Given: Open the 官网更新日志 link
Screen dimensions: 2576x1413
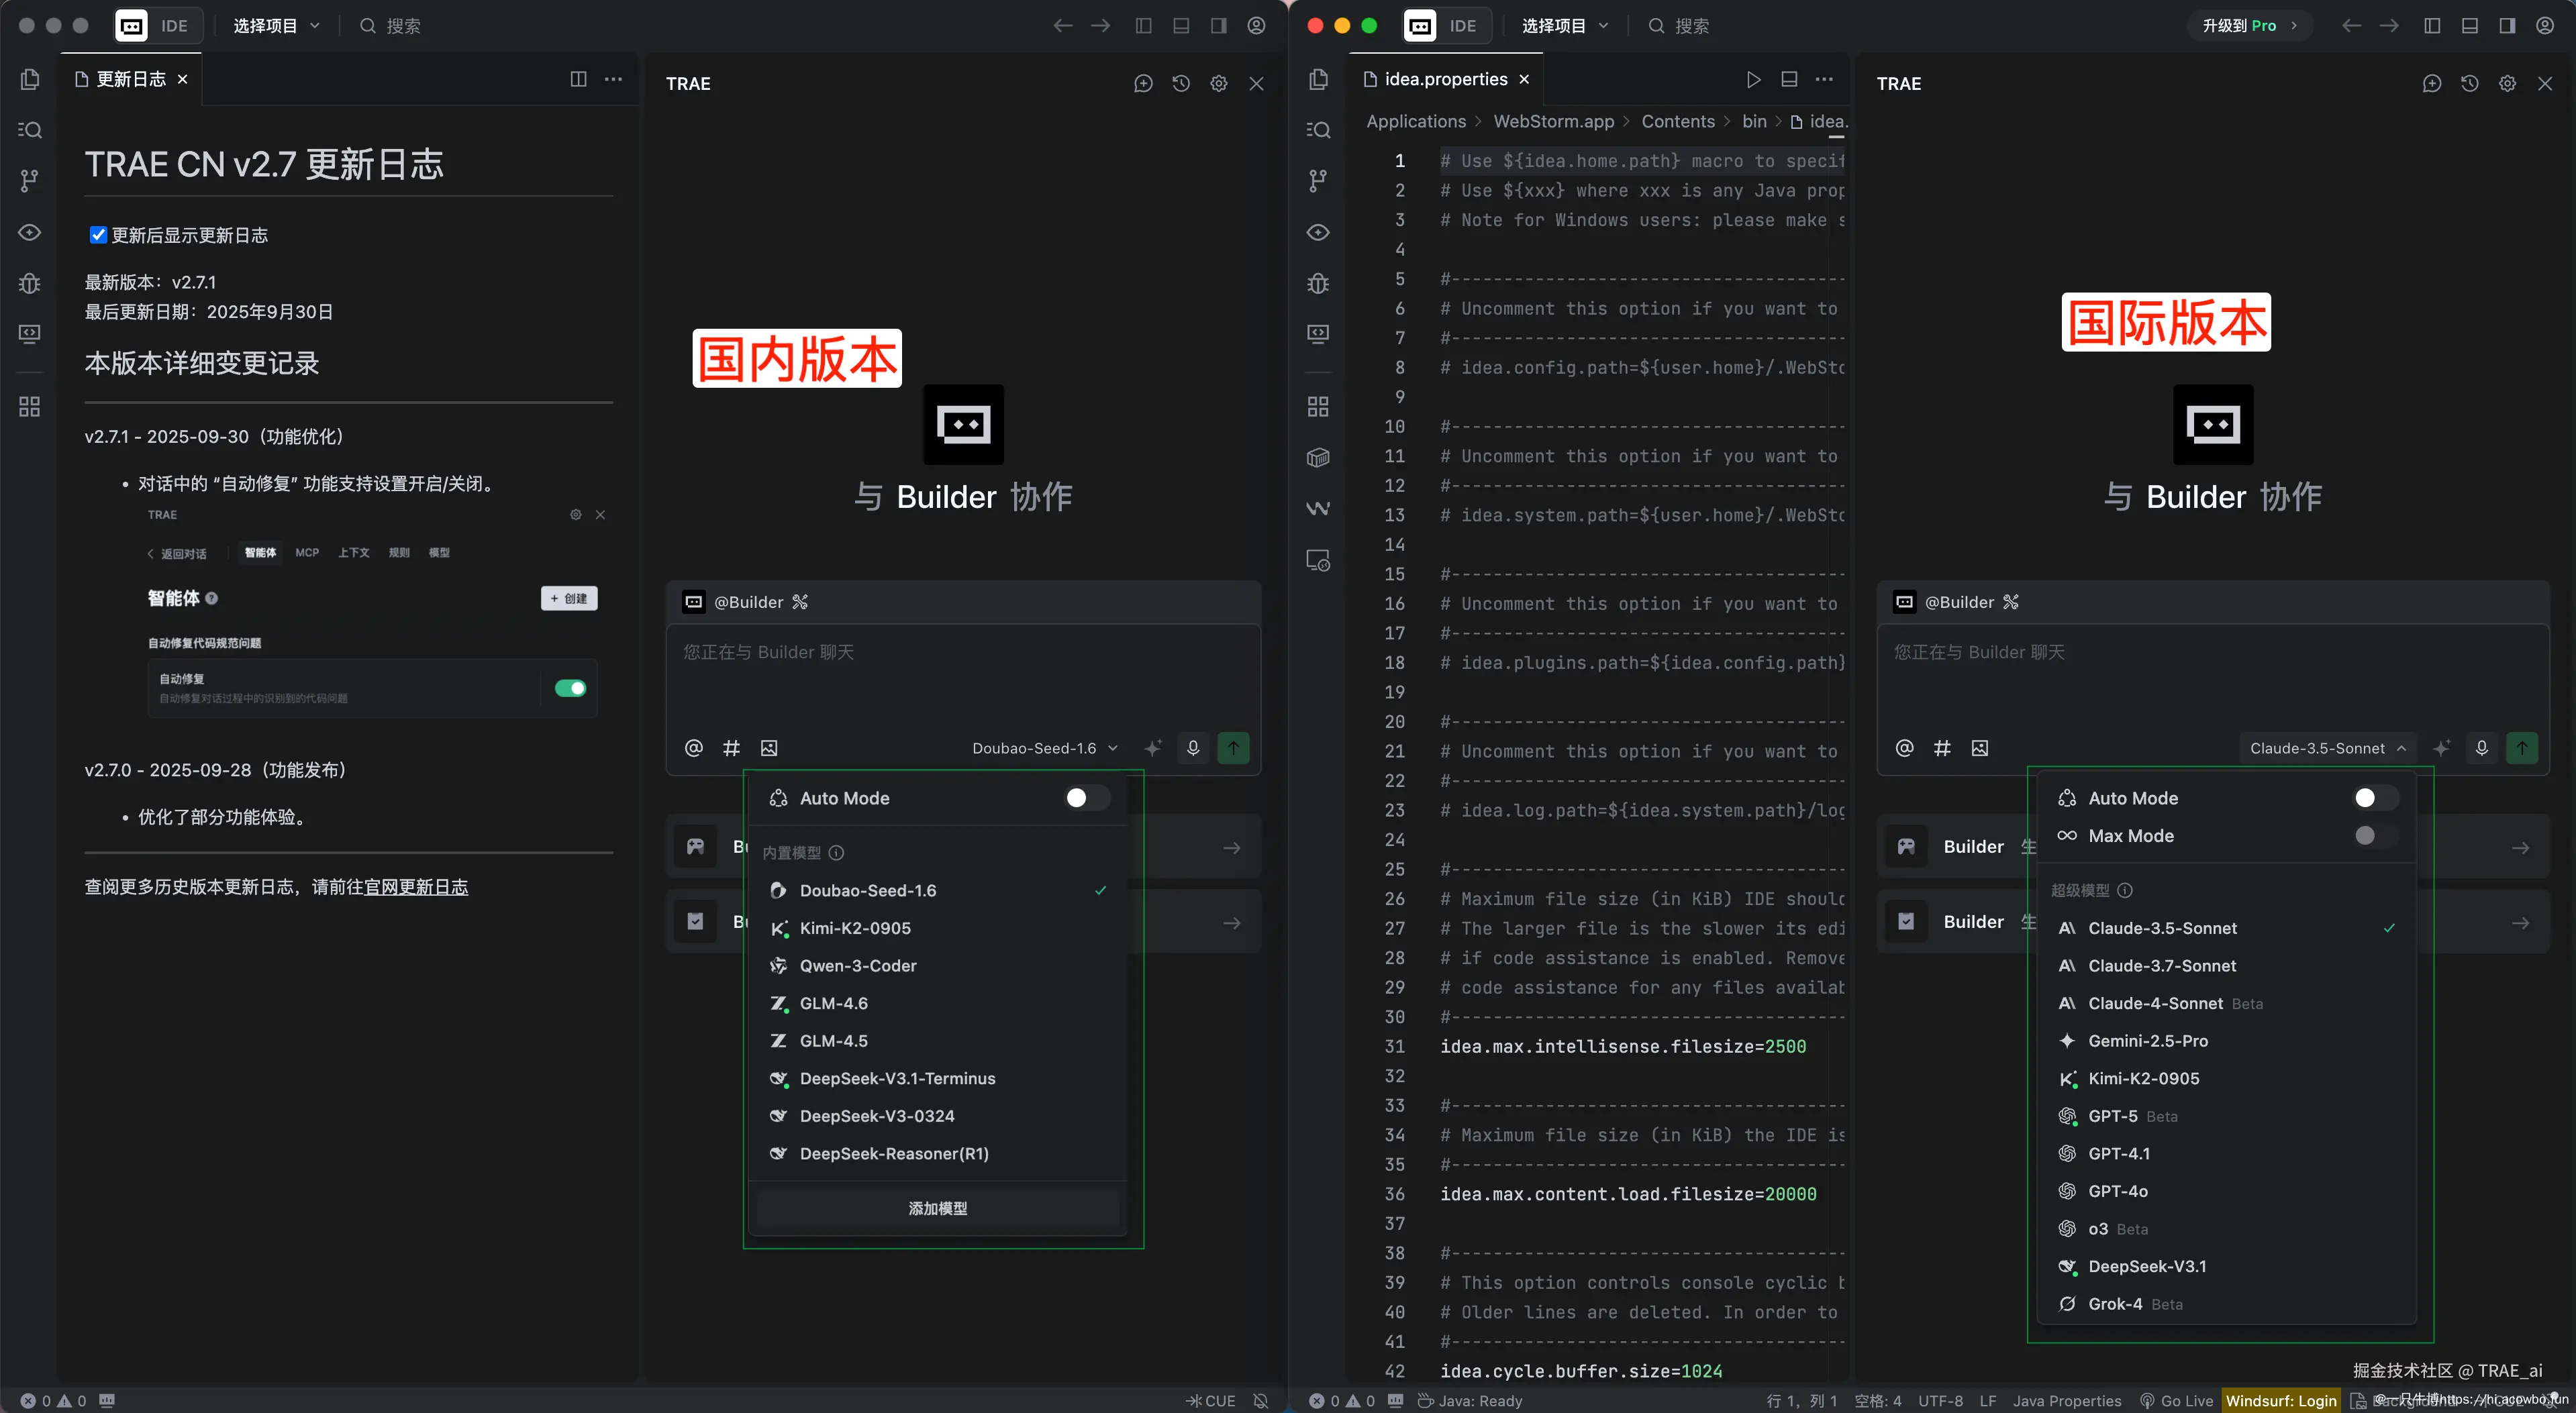Looking at the screenshot, I should coord(416,888).
